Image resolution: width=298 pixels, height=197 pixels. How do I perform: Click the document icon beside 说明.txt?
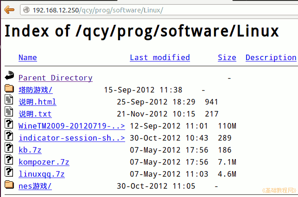click(x=9, y=111)
